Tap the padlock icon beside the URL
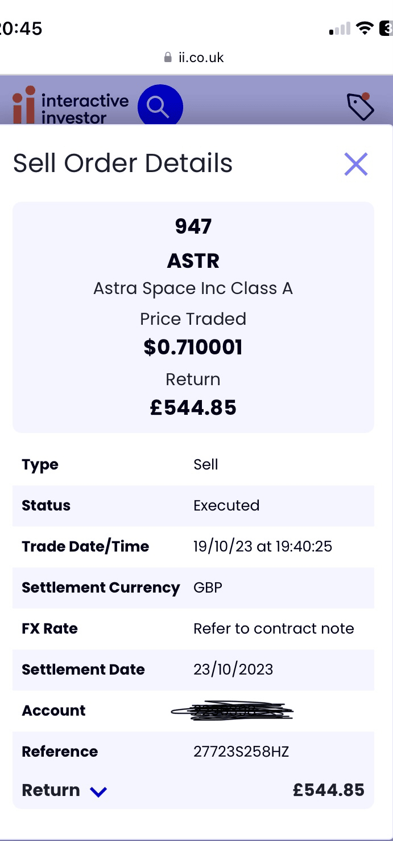 coord(167,58)
